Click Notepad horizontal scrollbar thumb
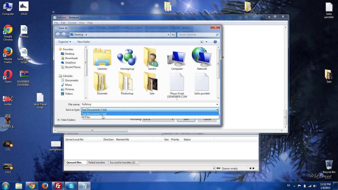The image size is (338, 190). pyautogui.click(x=92, y=130)
